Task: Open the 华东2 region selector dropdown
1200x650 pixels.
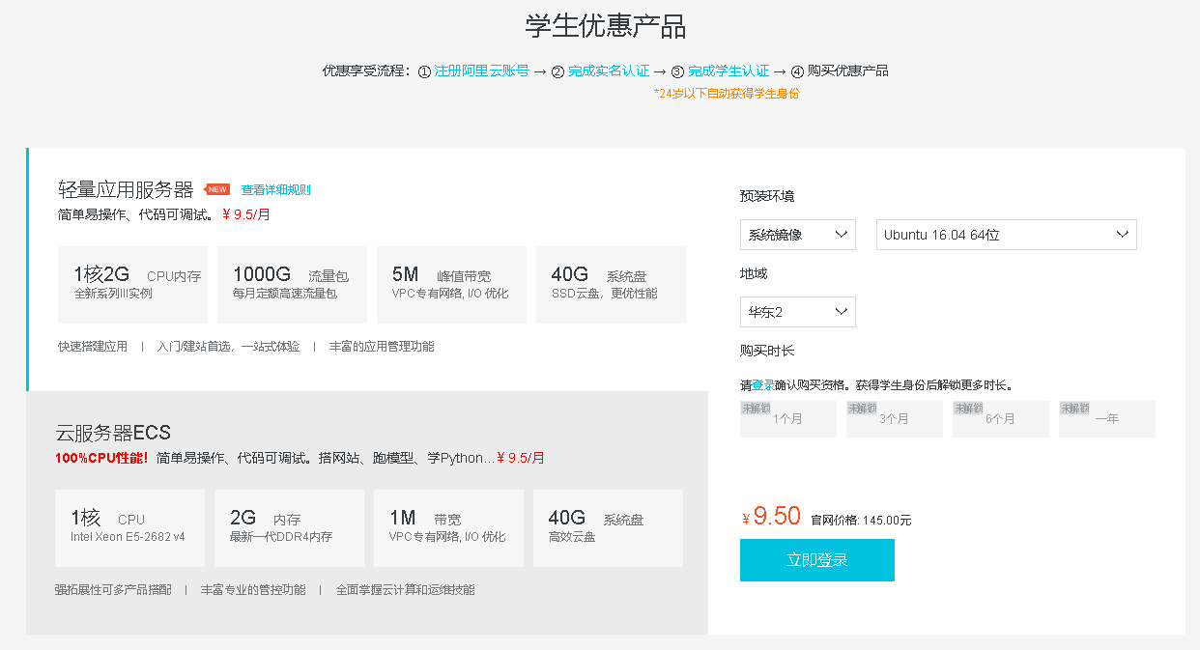Action: pyautogui.click(x=797, y=311)
